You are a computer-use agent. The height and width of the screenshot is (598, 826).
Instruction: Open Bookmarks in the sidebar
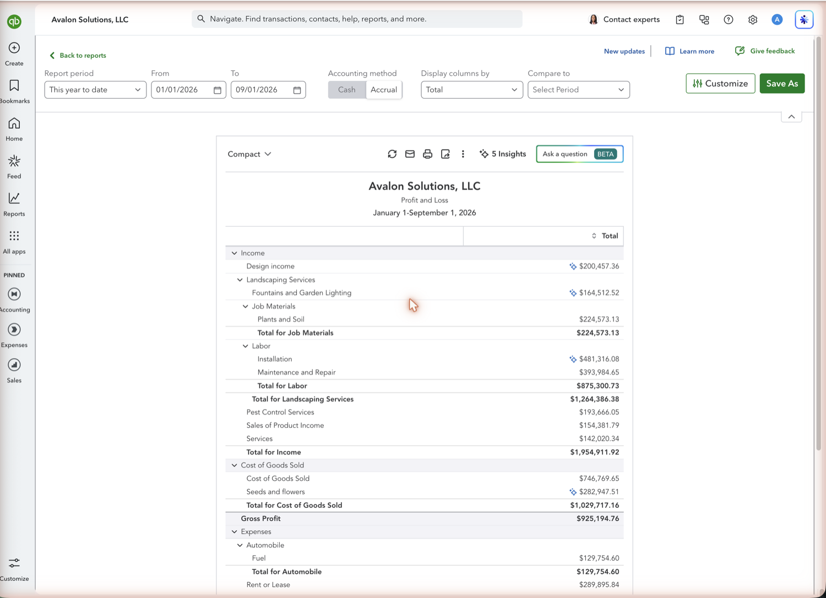(14, 91)
